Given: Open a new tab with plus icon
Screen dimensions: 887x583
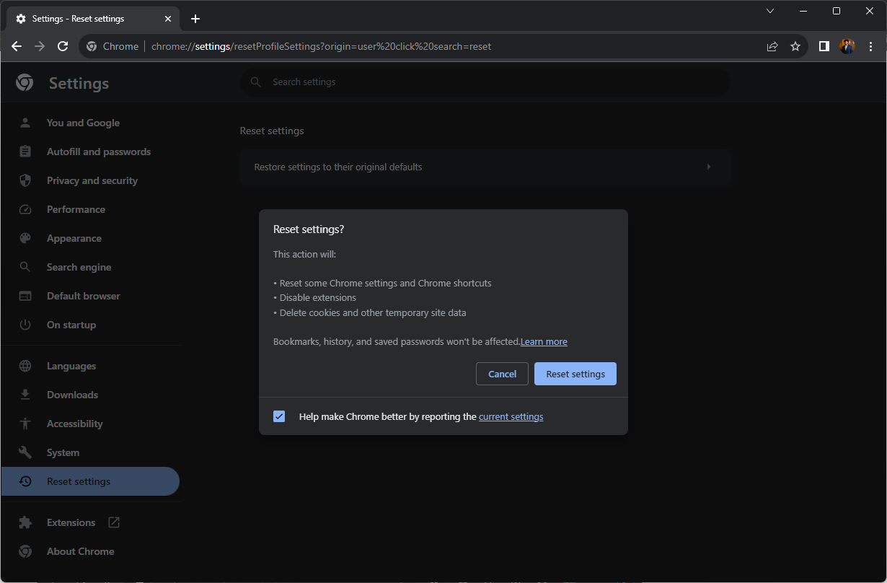Looking at the screenshot, I should point(195,19).
